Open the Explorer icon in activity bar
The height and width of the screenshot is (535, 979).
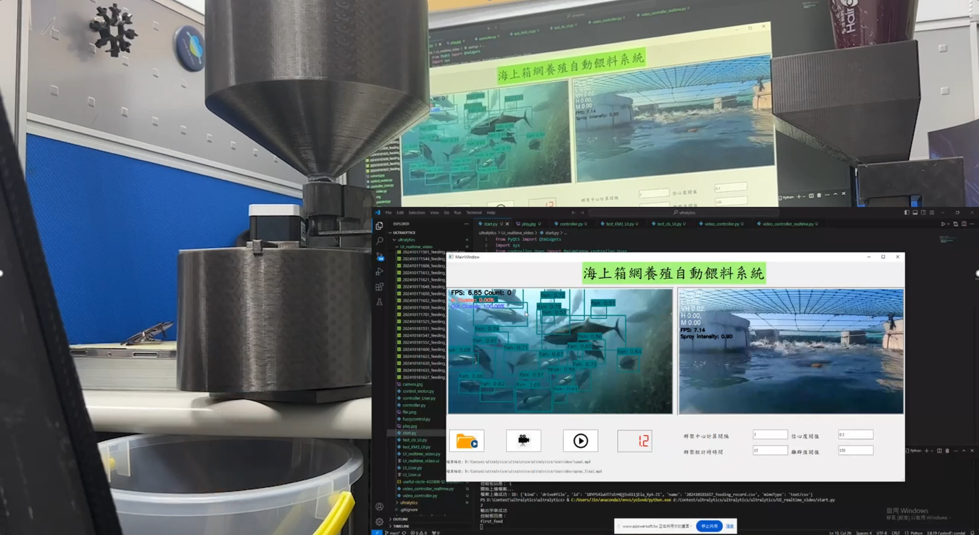tap(379, 225)
